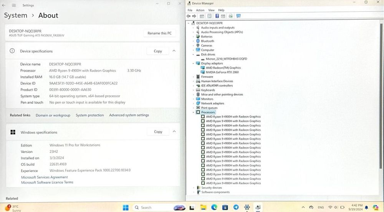Collapse the DESKTOP-NQO3RPR root node arrow in Device Manager
This screenshot has width=384, height=212.
[x=189, y=23]
